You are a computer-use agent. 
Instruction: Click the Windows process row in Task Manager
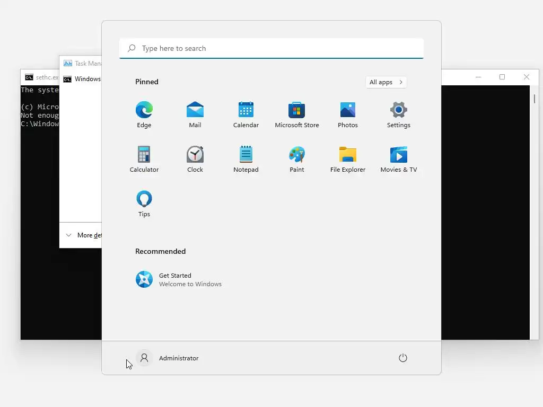point(81,79)
